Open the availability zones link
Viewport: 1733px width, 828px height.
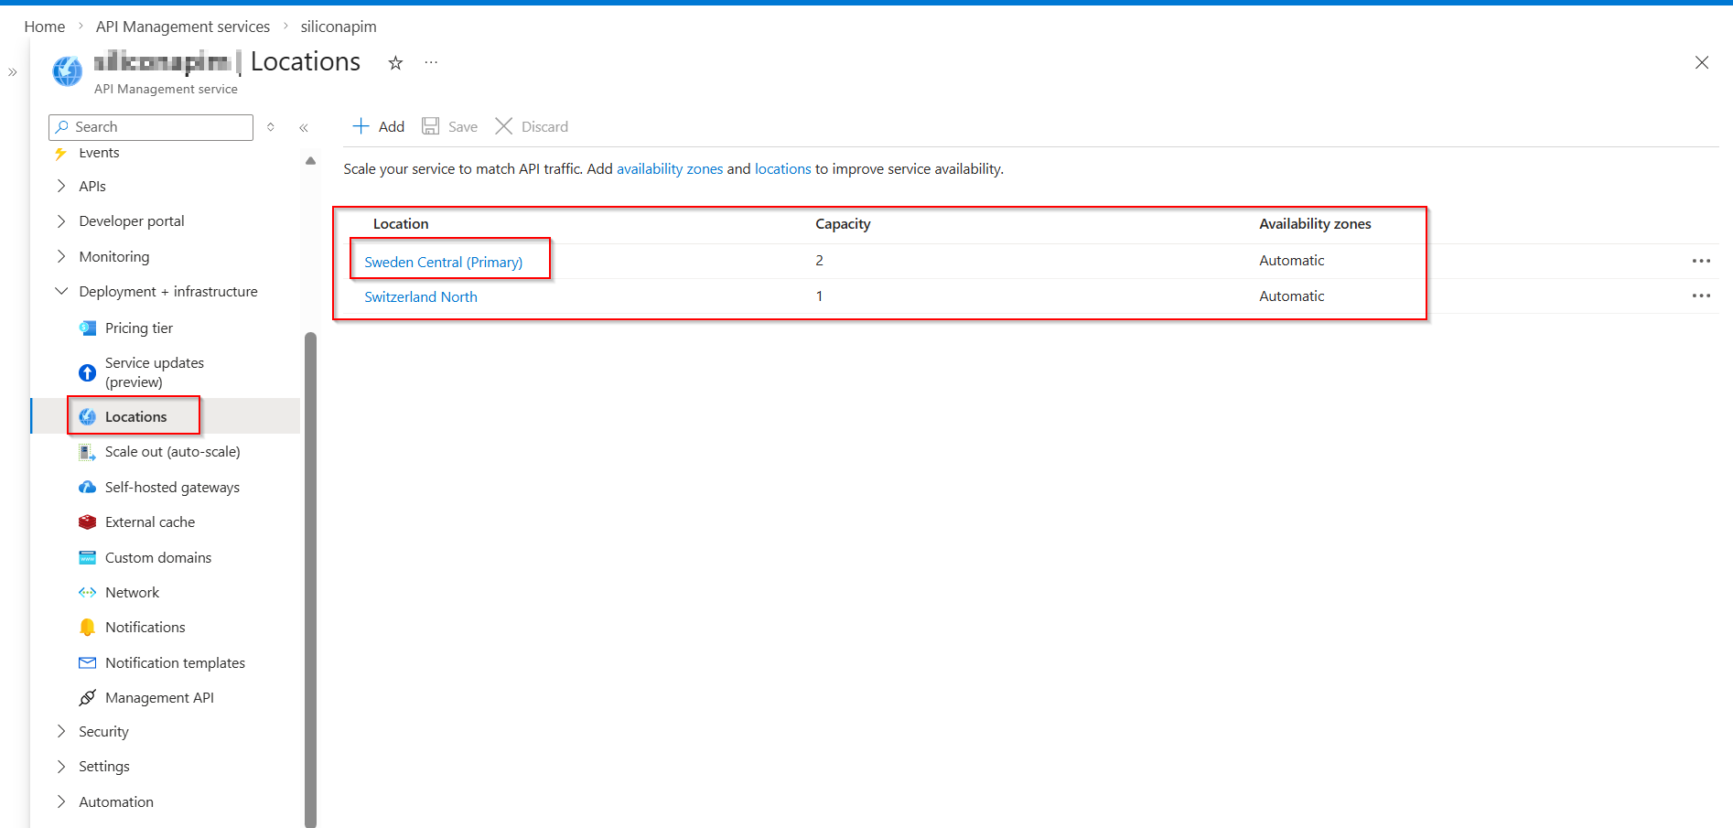click(670, 169)
